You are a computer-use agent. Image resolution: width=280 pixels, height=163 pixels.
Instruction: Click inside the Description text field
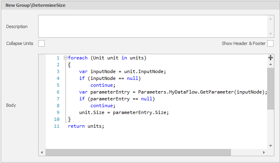click(153, 26)
